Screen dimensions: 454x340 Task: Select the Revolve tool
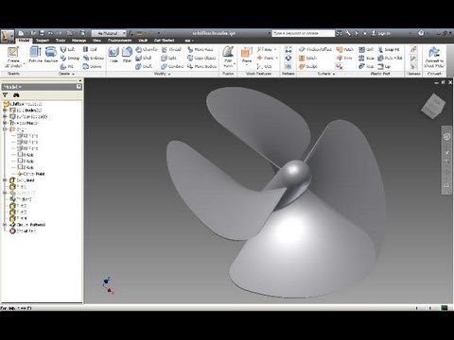(x=51, y=54)
